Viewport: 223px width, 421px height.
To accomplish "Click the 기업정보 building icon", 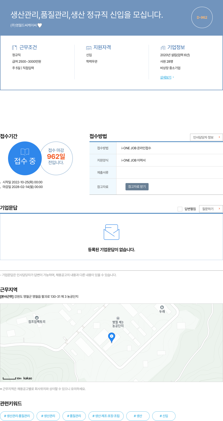I will 163,48.
